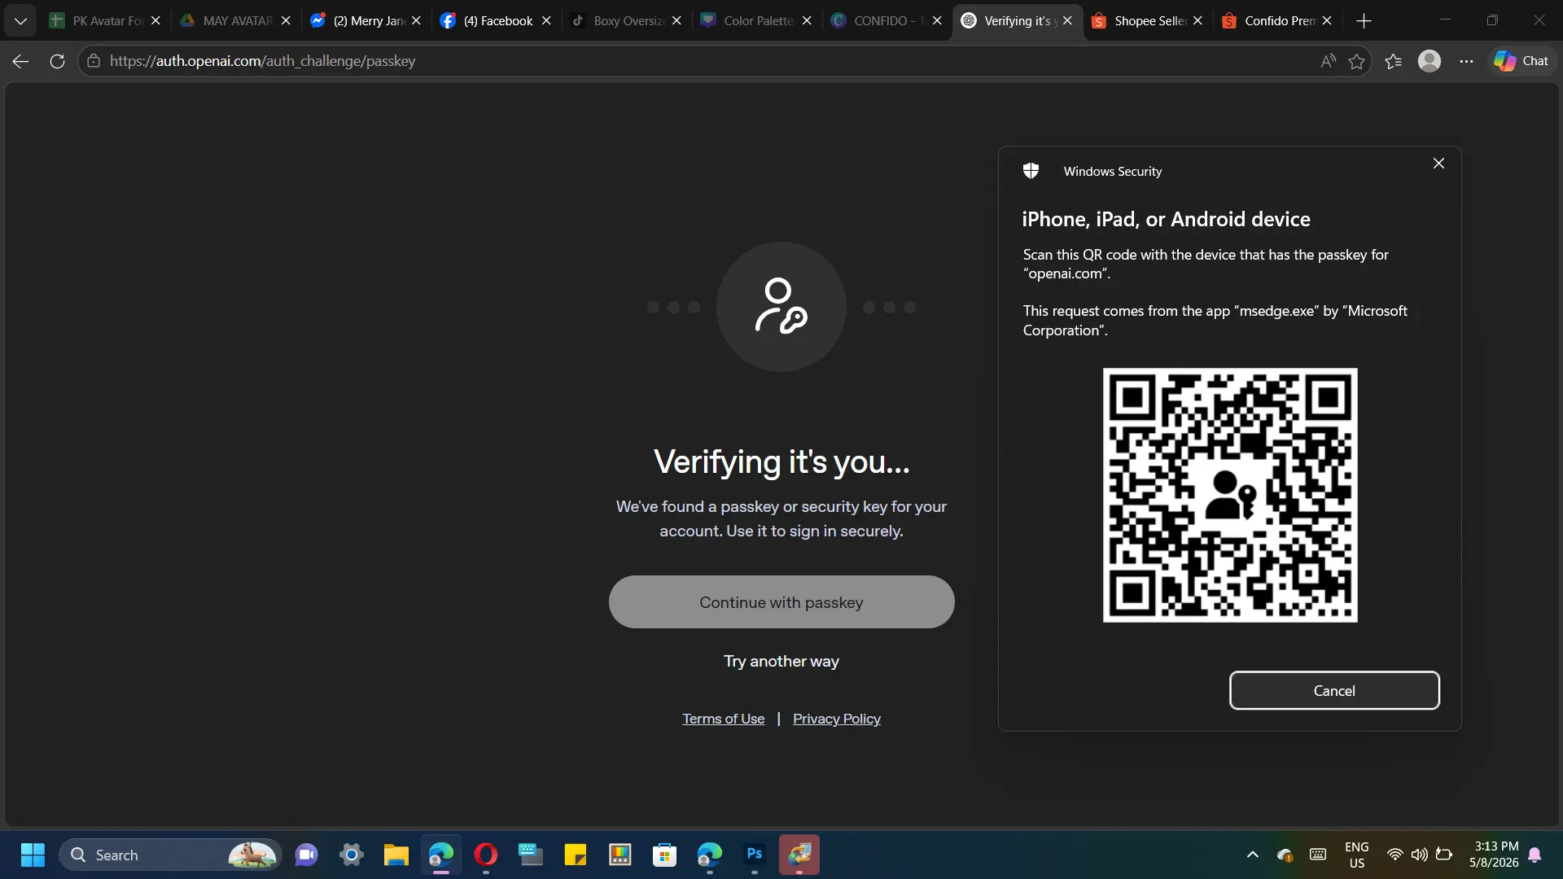
Task: Open Settings gear in taskbar
Action: pos(351,855)
